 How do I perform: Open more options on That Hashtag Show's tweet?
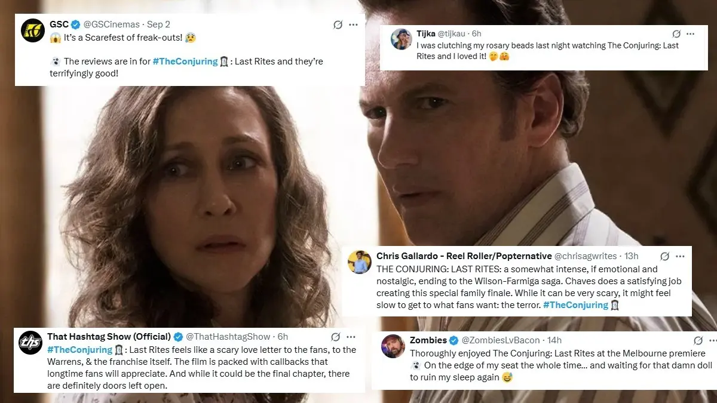click(350, 337)
